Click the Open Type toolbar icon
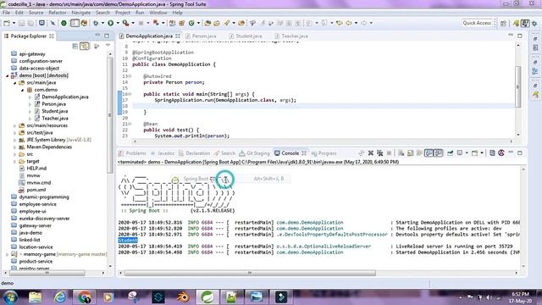This screenshot has height=305, width=542. [x=207, y=23]
